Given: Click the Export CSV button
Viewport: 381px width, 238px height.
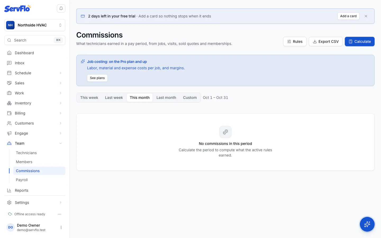Looking at the screenshot, I should (x=326, y=42).
